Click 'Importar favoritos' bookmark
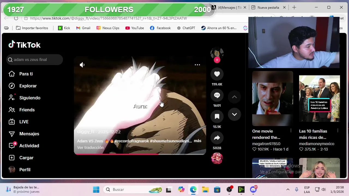Viewport: 349px width, 196px height. [x=32, y=28]
